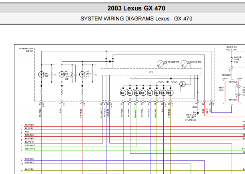Click the BLK/RED label on line 1
Screen dimensions: 245x174
coord(29,125)
